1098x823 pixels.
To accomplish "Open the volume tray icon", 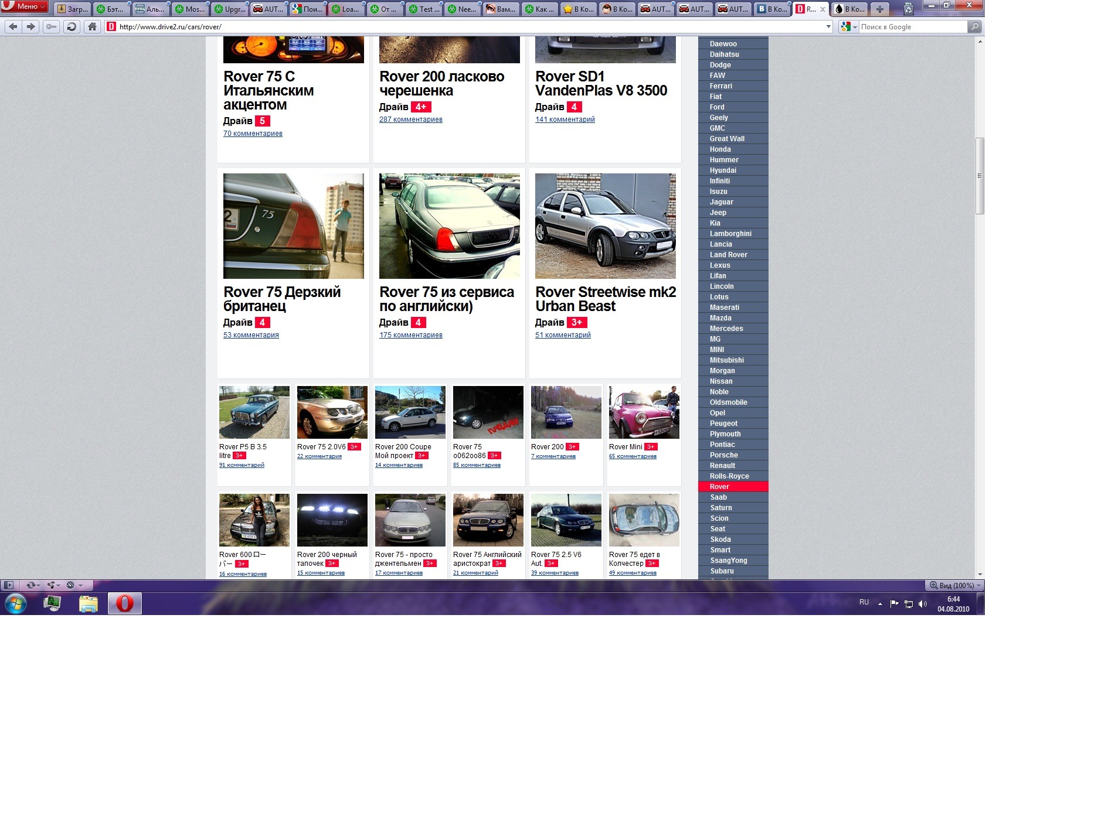I will coord(923,604).
